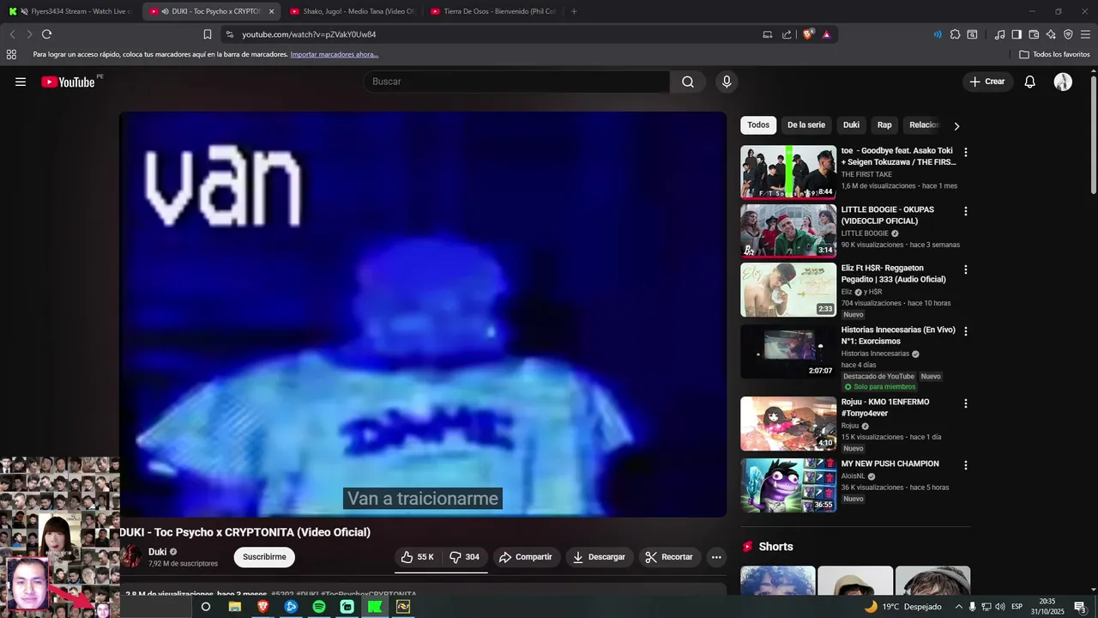
Task: Close the DUKI Toc Psycho tab
Action: pyautogui.click(x=272, y=11)
